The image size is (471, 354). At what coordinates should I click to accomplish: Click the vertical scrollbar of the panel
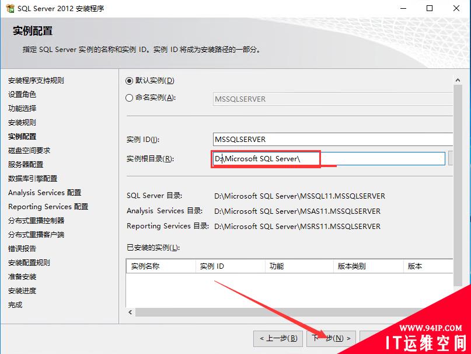[x=458, y=185]
